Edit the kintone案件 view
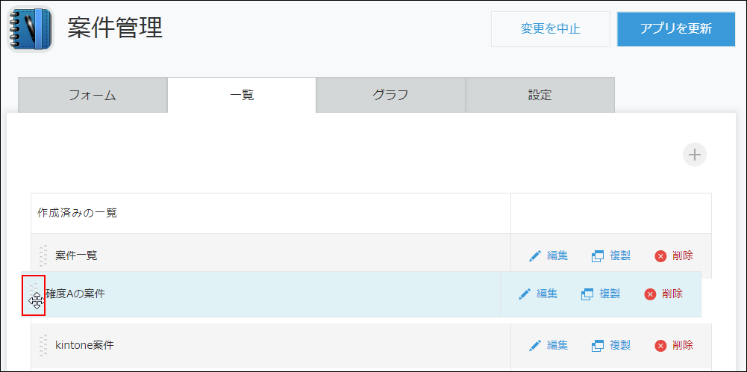Image resolution: width=747 pixels, height=372 pixels. coord(548,345)
